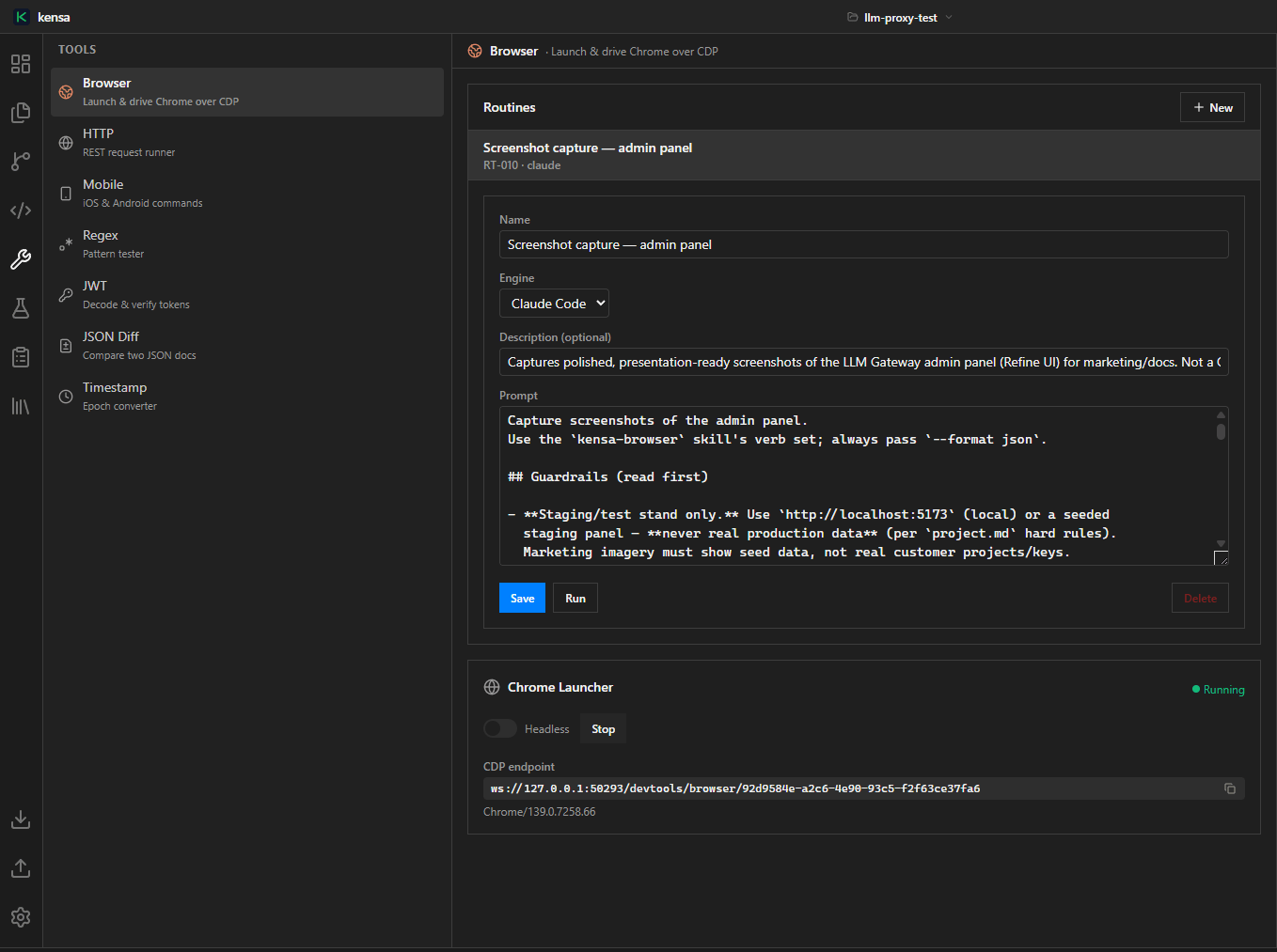
Task: Click the prompt scroll down arrow
Action: pos(1221,543)
